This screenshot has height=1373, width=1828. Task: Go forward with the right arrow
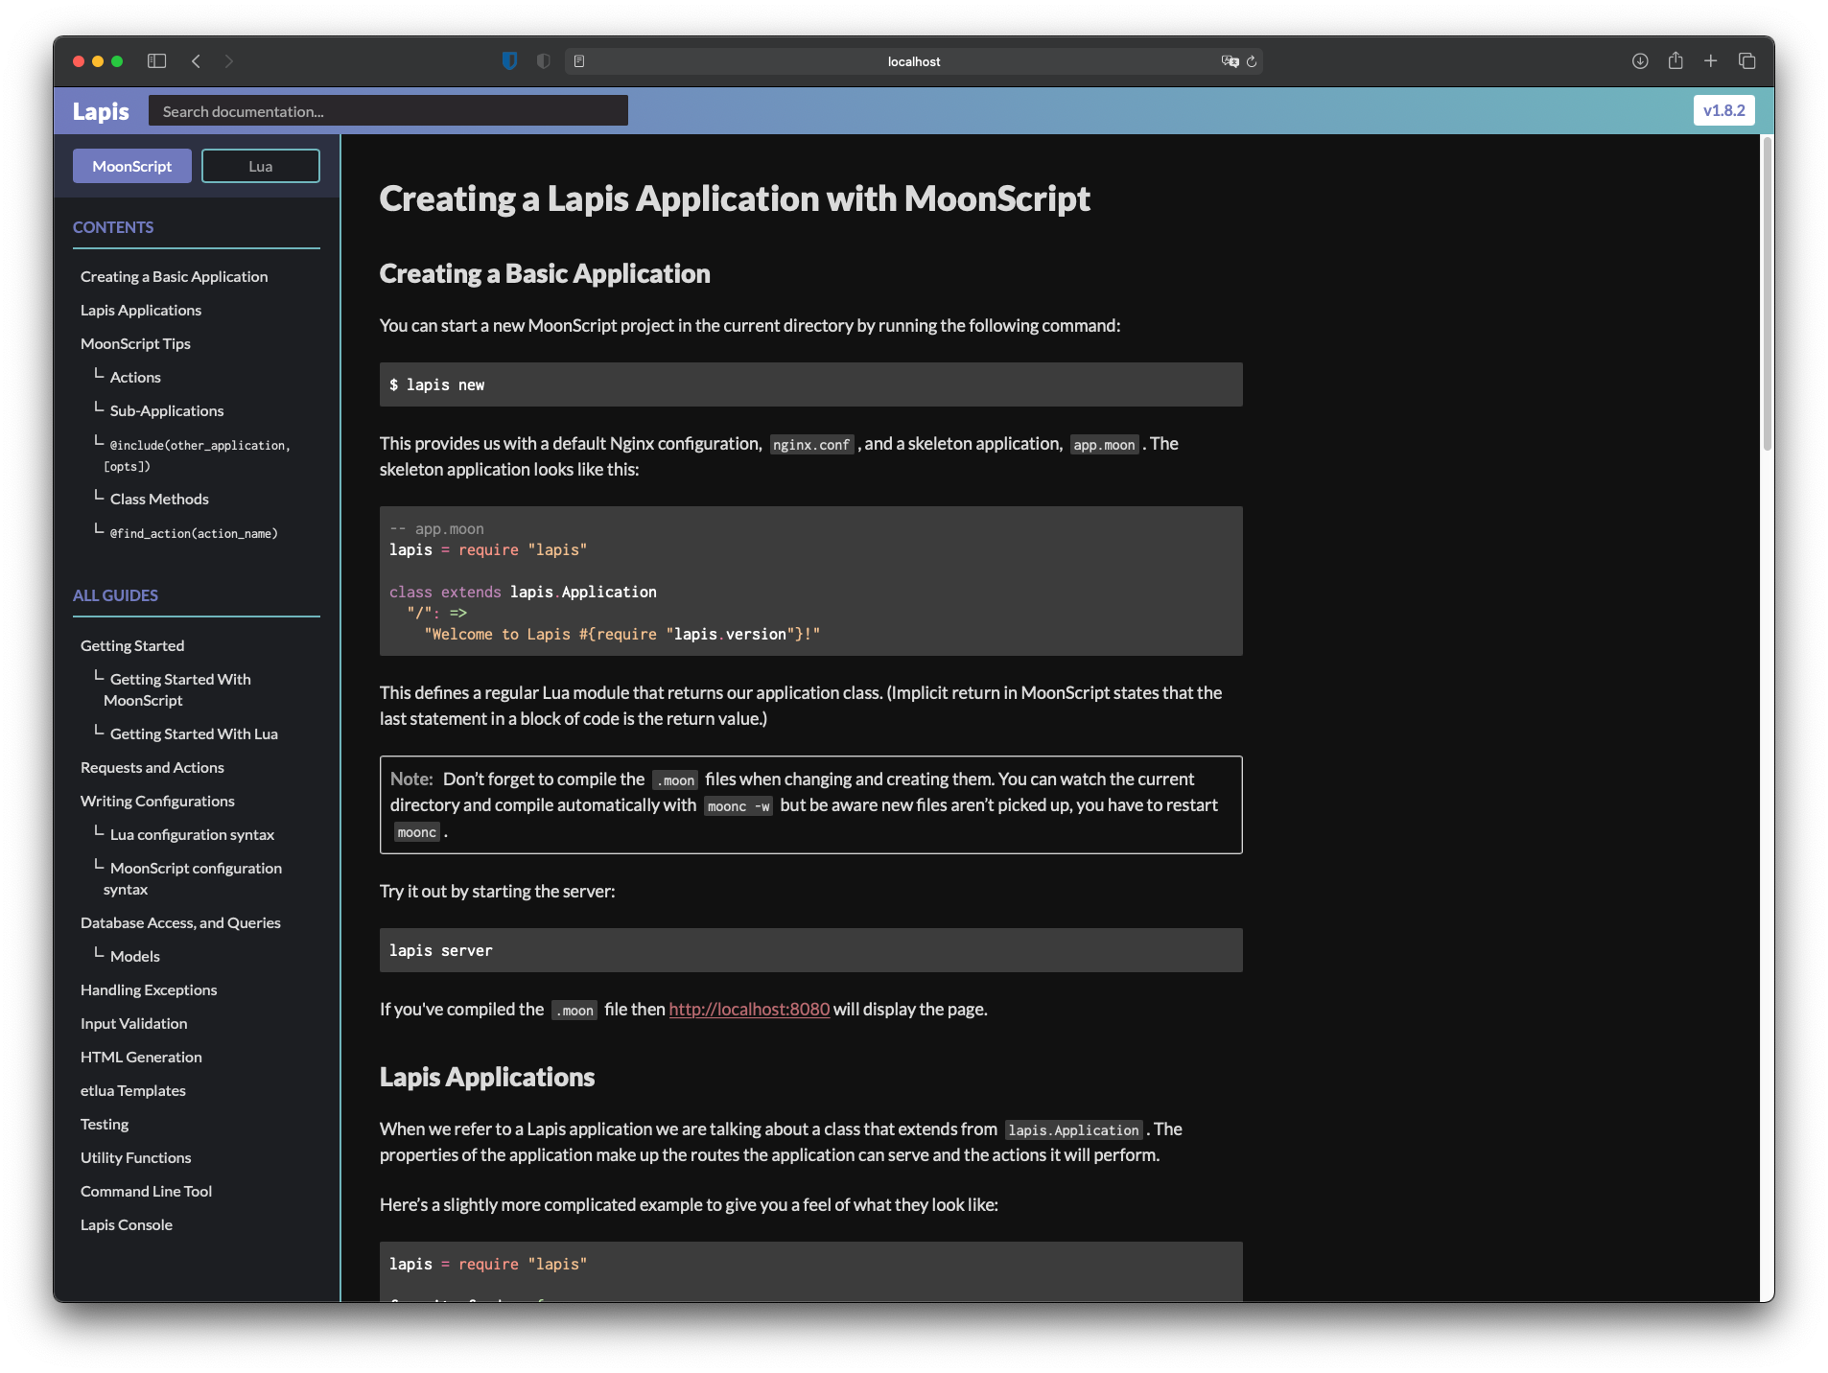tap(228, 61)
